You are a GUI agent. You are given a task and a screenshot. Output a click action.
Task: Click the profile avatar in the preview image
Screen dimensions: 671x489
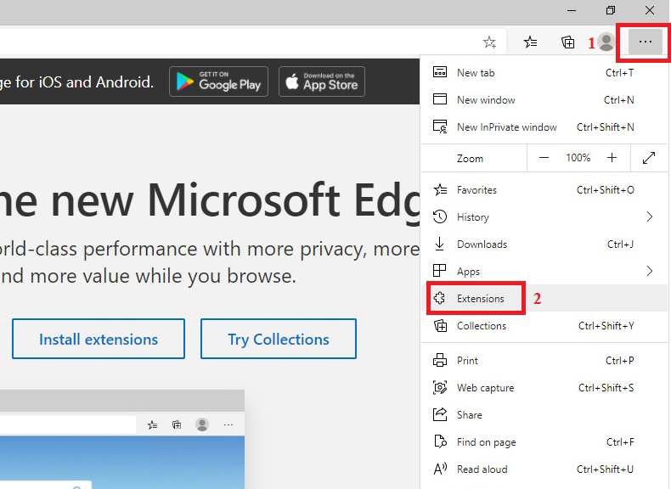pos(202,424)
